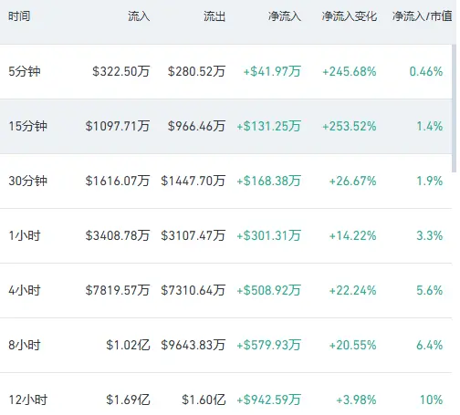Click net change +253.52%
Viewport: 460px width, 415px height.
pyautogui.click(x=350, y=126)
